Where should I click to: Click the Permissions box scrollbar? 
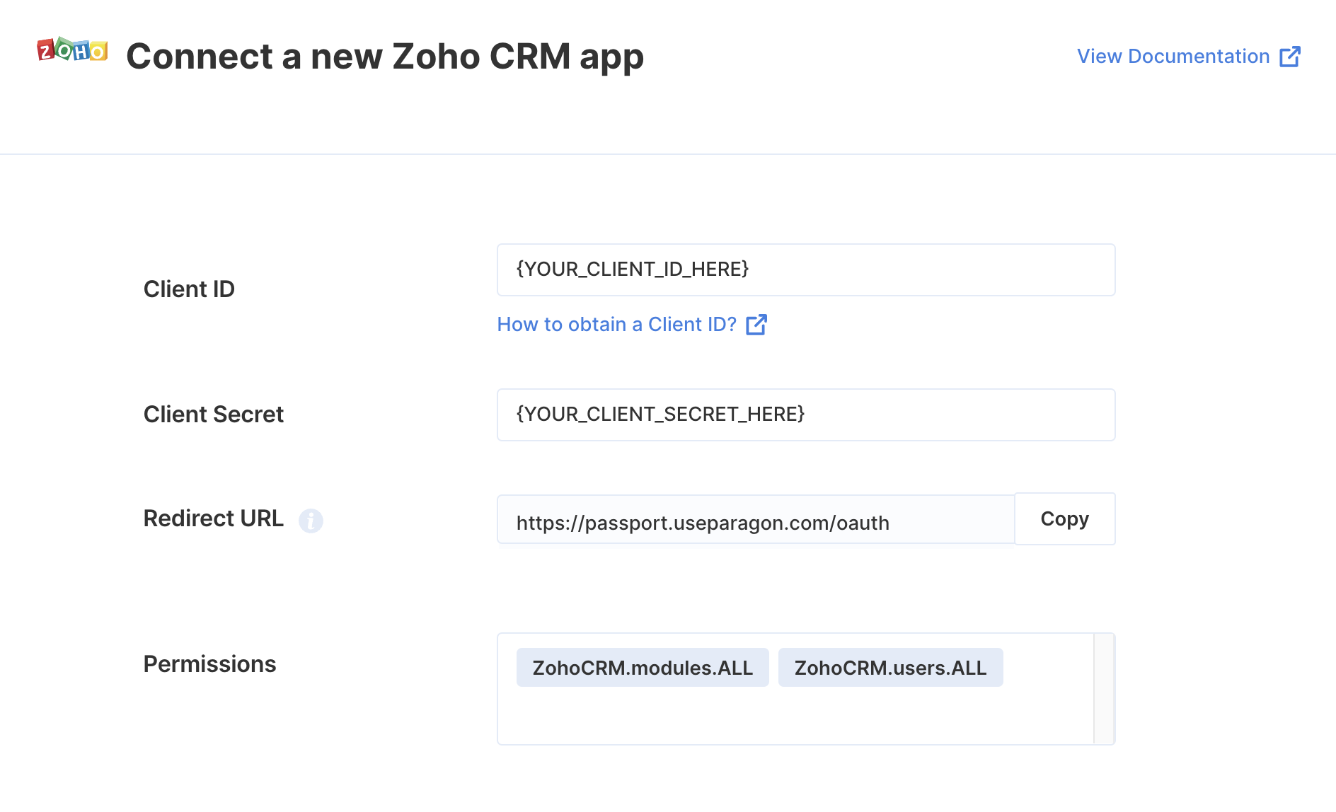coord(1104,689)
